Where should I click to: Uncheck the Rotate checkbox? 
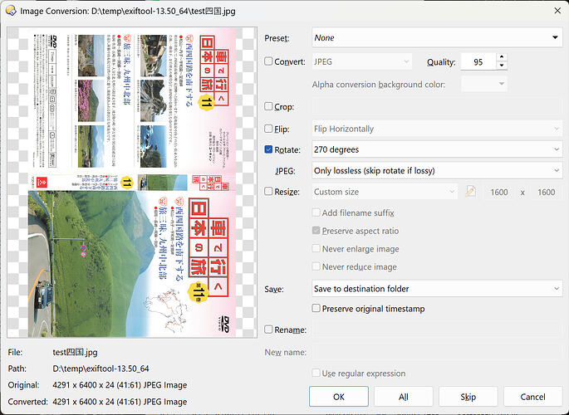click(x=268, y=149)
